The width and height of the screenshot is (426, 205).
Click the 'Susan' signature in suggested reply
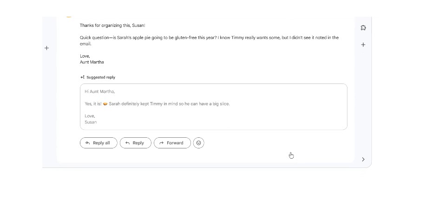pyautogui.click(x=91, y=122)
